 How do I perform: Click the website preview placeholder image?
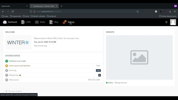[x=139, y=57]
